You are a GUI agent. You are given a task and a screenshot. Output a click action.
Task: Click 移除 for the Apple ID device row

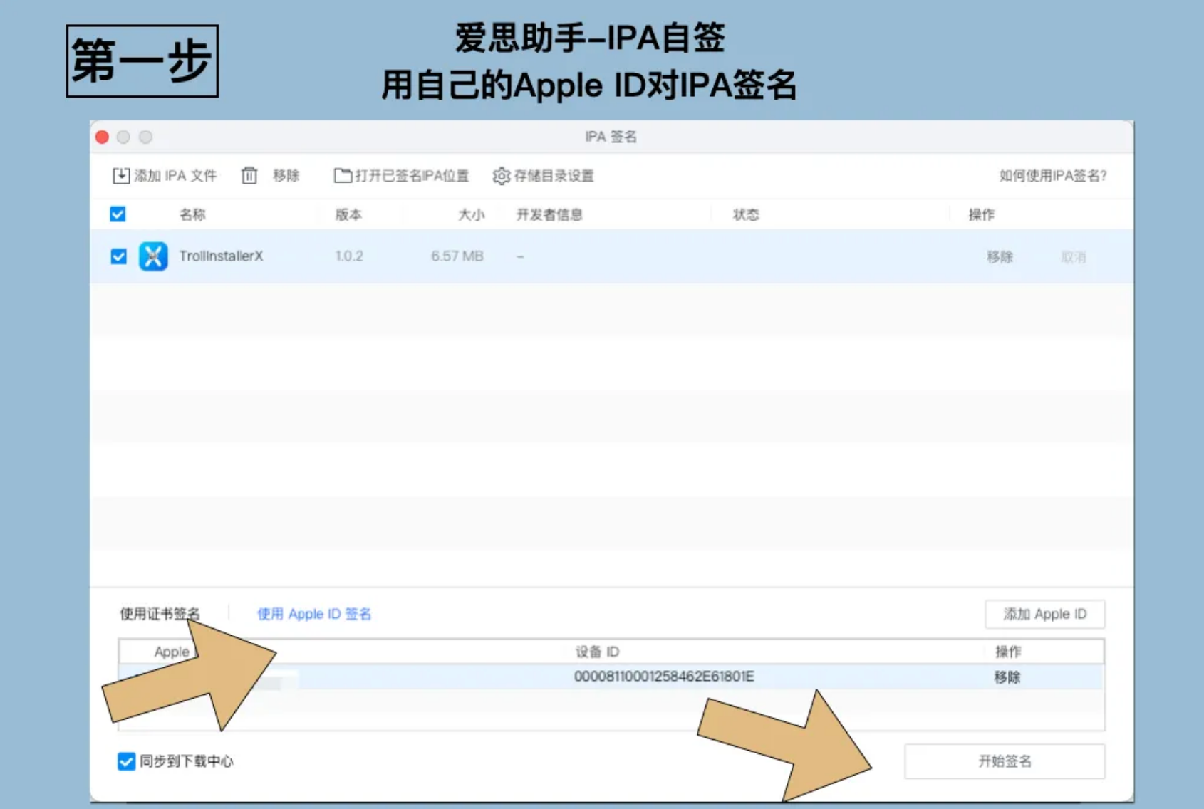pos(1007,677)
